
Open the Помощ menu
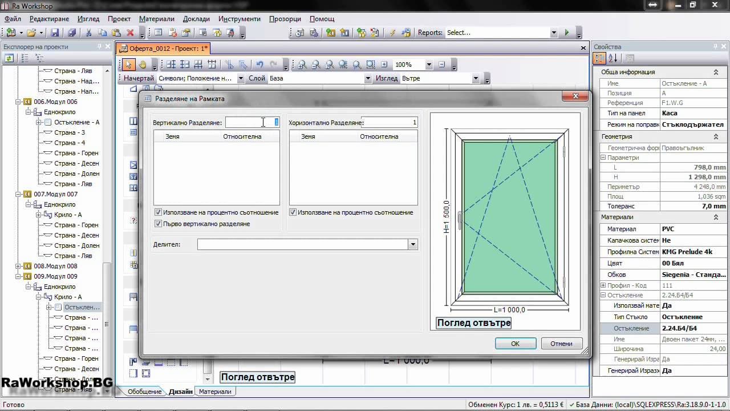pos(322,19)
